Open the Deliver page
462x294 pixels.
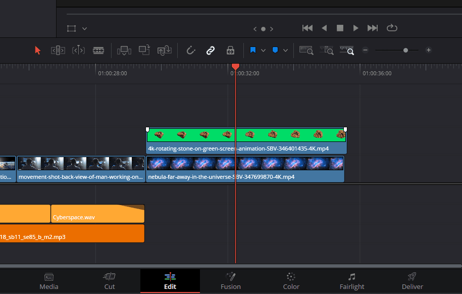tap(413, 281)
